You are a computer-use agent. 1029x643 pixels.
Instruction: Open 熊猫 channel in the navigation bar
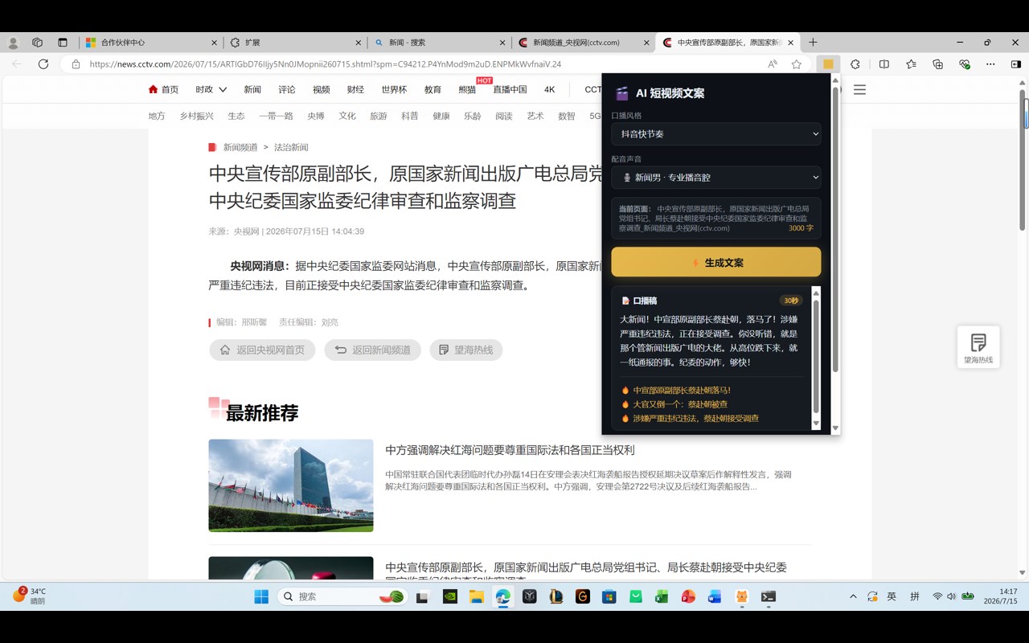[x=467, y=89]
